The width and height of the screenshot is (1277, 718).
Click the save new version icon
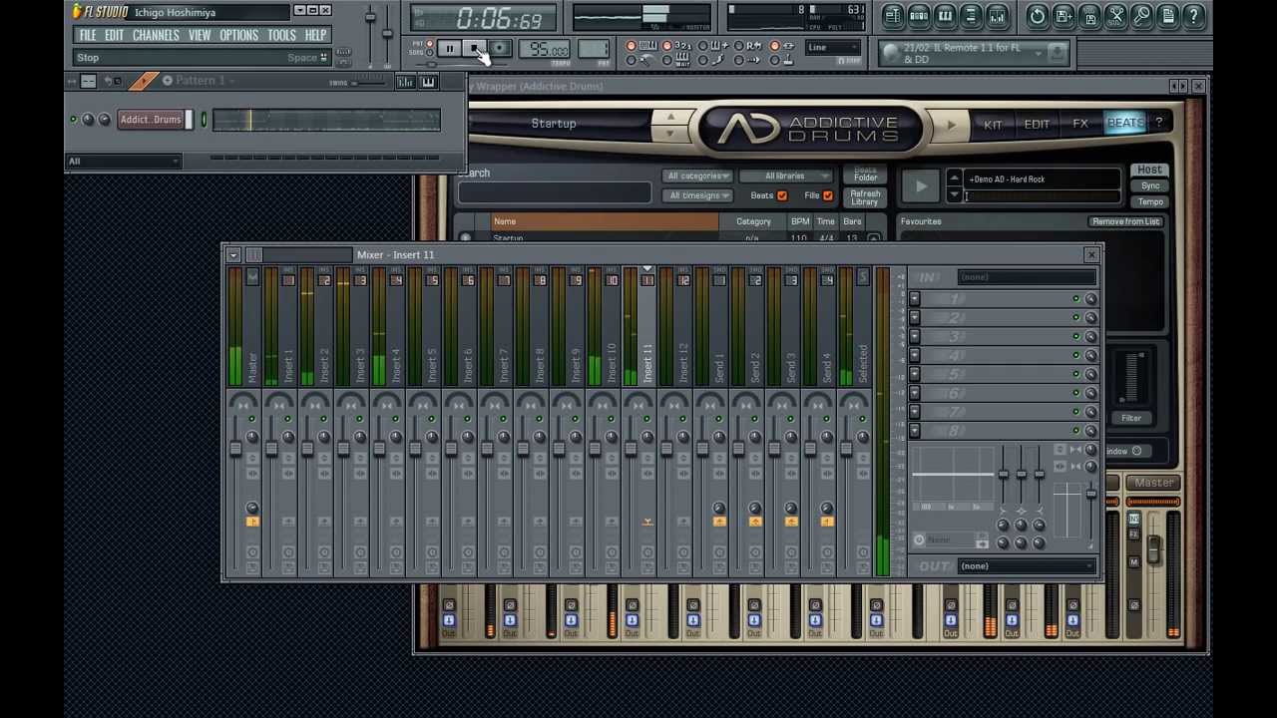(x=1064, y=16)
